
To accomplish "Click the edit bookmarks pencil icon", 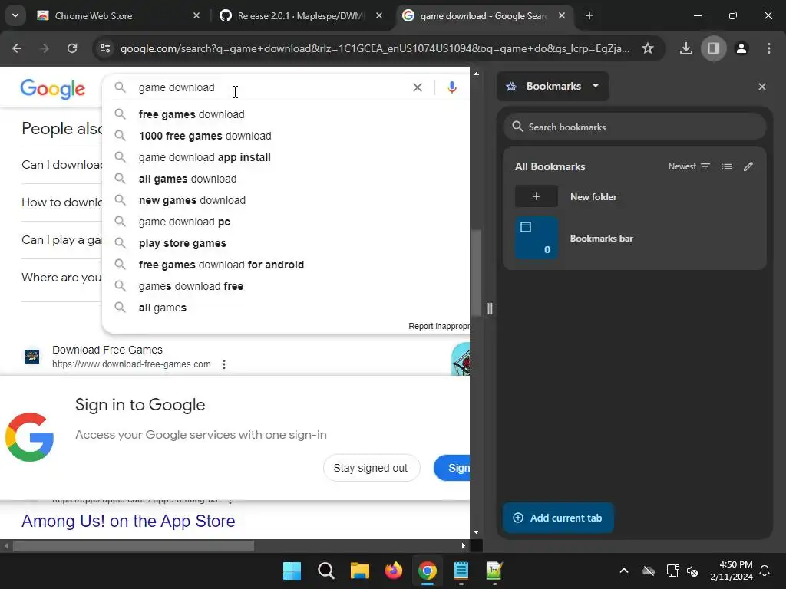I will [x=748, y=166].
